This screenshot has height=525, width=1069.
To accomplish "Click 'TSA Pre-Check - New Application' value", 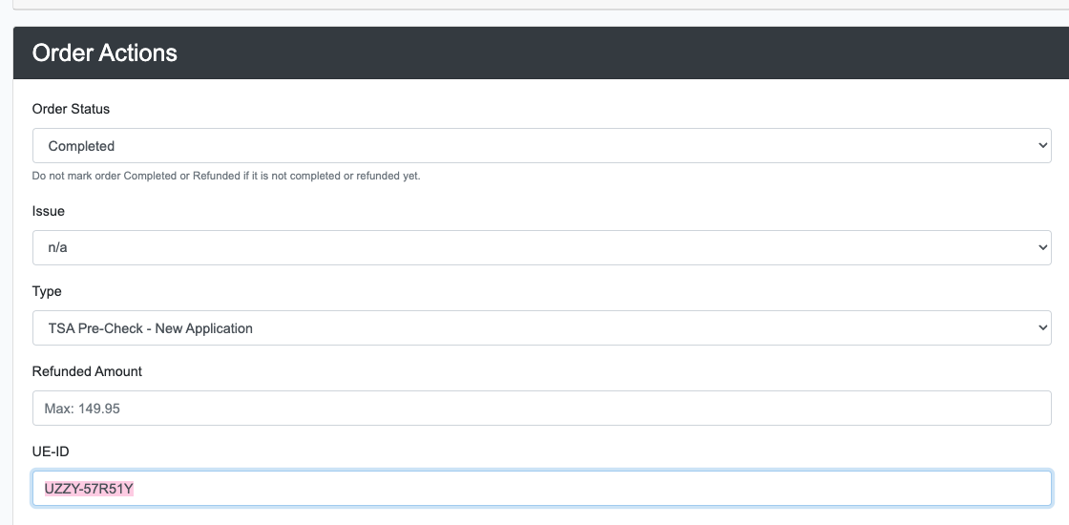I will tap(150, 328).
